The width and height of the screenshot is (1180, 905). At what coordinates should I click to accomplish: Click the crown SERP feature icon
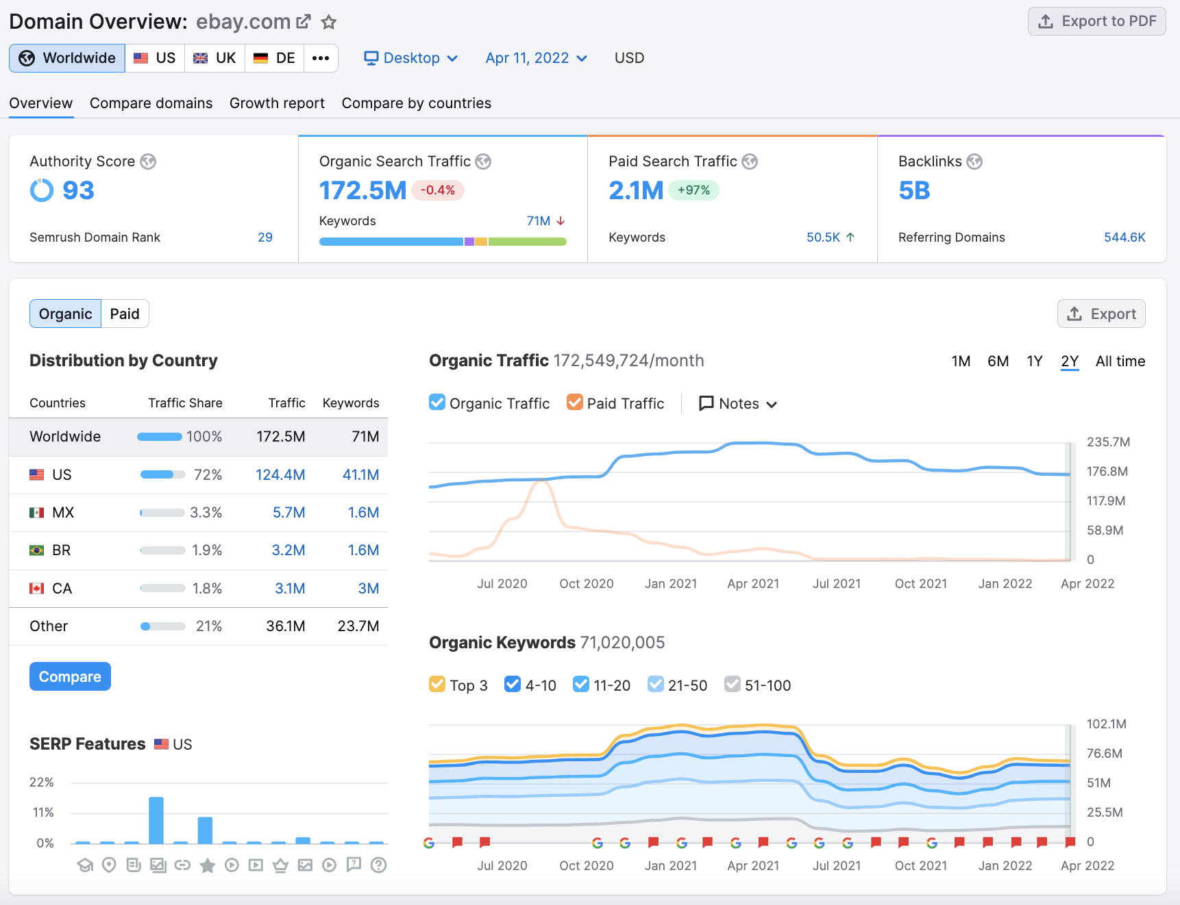280,865
